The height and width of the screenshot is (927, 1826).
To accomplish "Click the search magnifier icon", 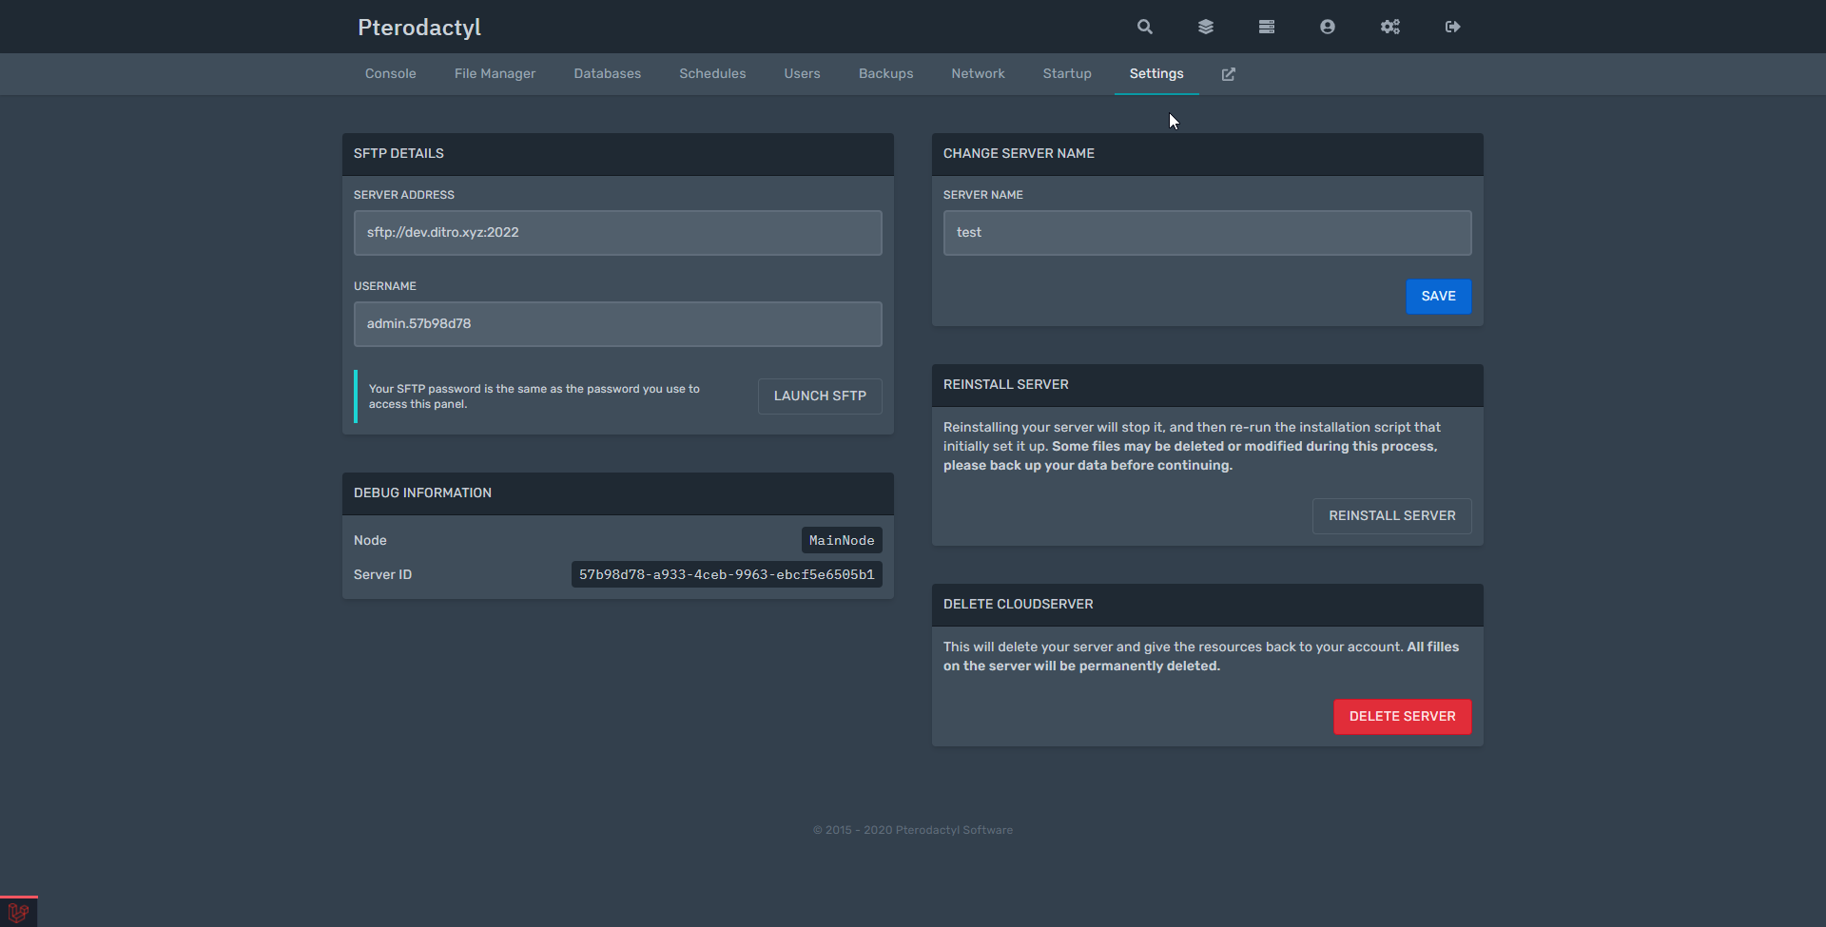I will [x=1145, y=27].
